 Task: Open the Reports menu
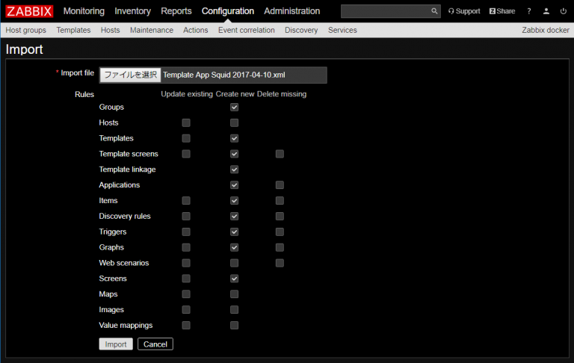(x=176, y=11)
